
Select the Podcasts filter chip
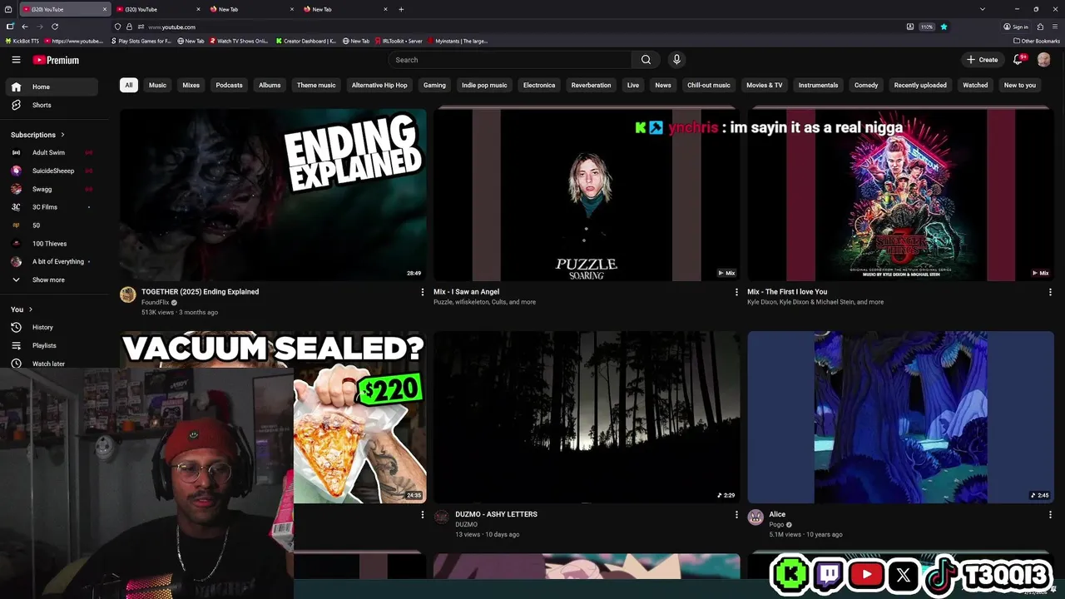coord(229,85)
